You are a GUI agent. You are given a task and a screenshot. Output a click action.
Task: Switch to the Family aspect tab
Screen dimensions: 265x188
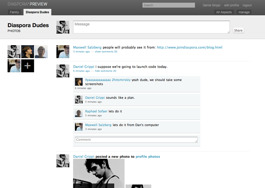coord(15,12)
